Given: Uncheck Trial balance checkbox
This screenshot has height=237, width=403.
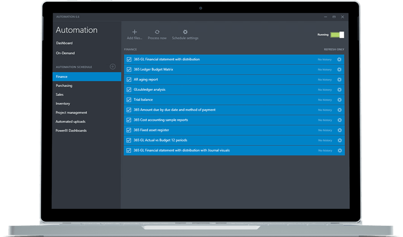Looking at the screenshot, I should click(129, 100).
